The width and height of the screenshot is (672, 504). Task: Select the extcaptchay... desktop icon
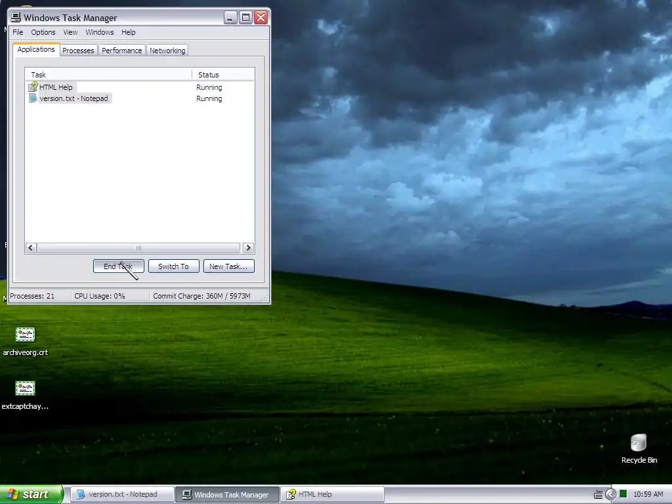coord(26,395)
